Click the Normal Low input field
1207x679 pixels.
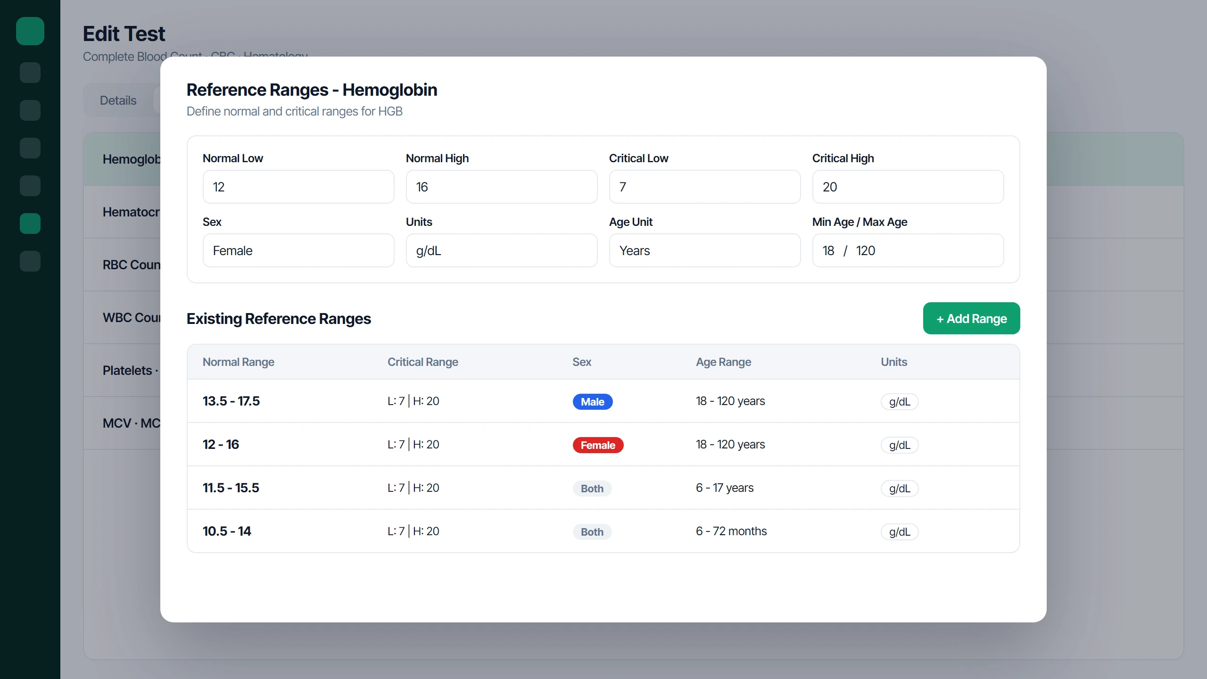[x=298, y=187]
